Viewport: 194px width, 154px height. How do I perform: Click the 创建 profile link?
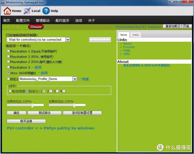[84, 79]
